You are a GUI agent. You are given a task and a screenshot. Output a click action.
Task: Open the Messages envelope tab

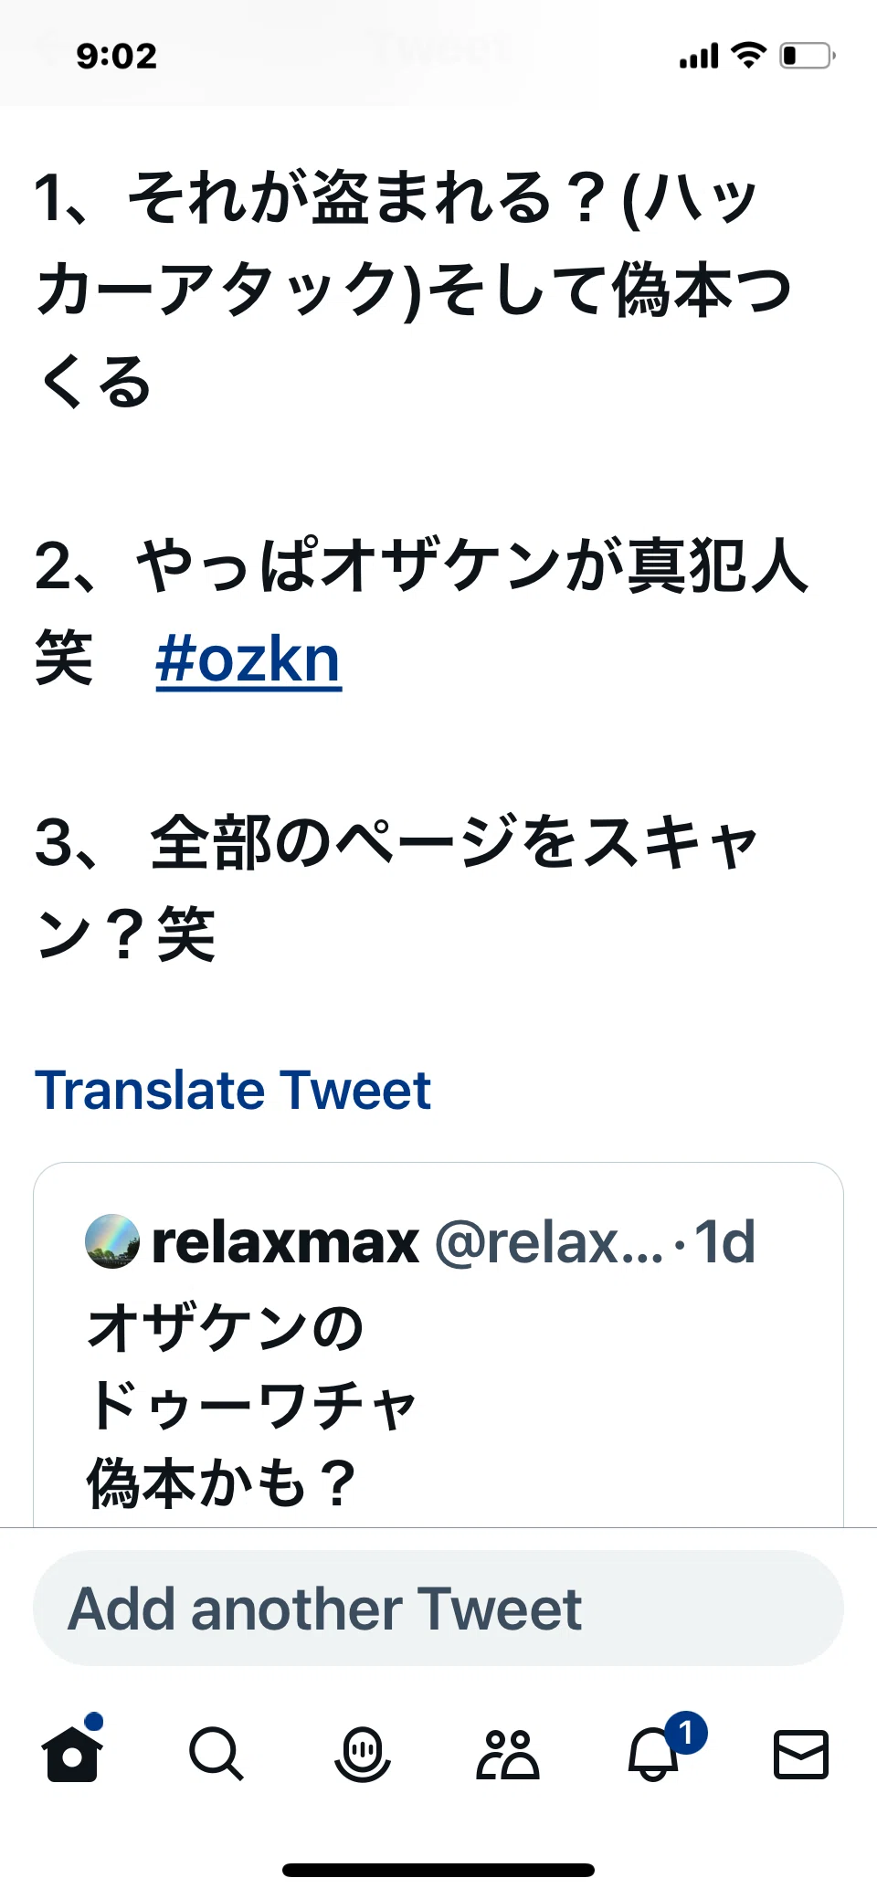click(x=801, y=1754)
